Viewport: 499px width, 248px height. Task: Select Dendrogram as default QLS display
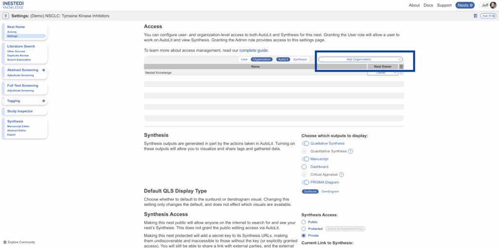click(330, 192)
